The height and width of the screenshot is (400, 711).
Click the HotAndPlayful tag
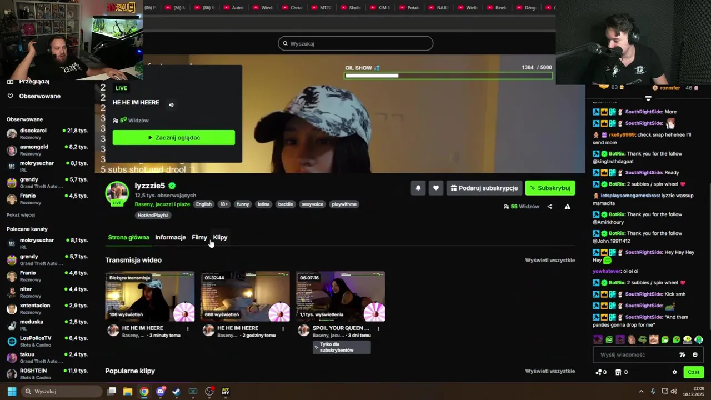click(153, 215)
